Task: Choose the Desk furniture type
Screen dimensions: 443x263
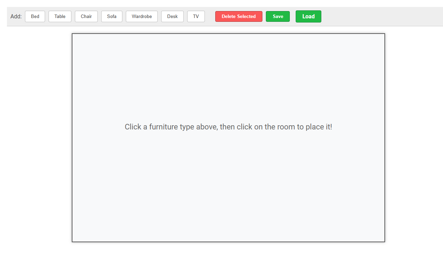Action: coord(172,16)
